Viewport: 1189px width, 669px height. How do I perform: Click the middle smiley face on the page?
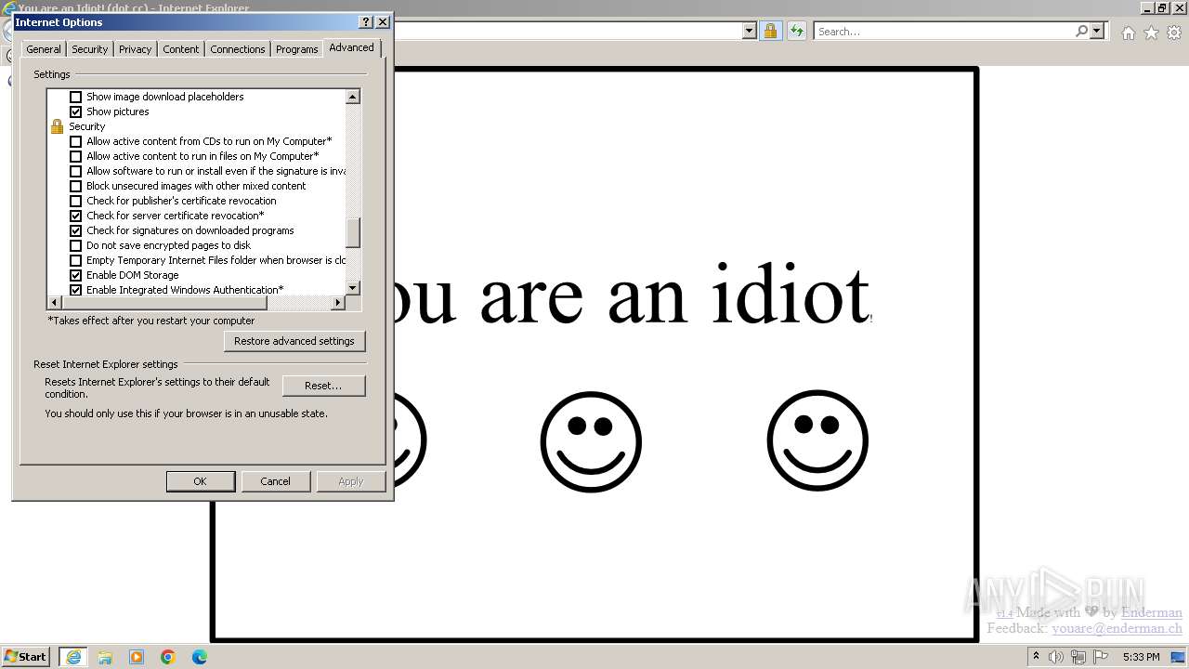591,441
